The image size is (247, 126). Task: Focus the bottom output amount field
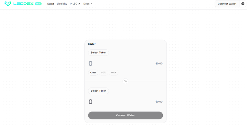(x=120, y=102)
